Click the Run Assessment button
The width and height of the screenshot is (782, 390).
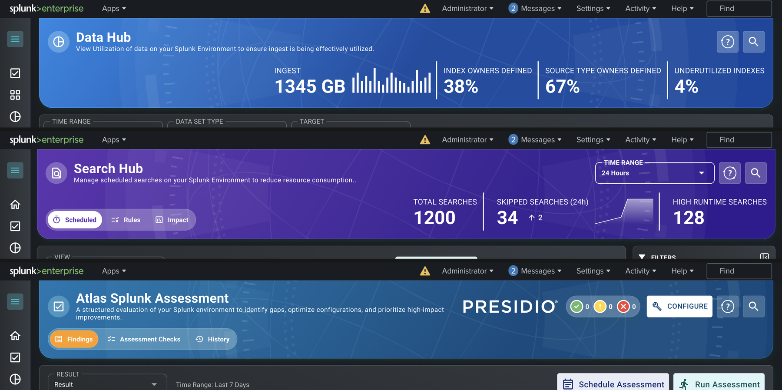pyautogui.click(x=719, y=382)
